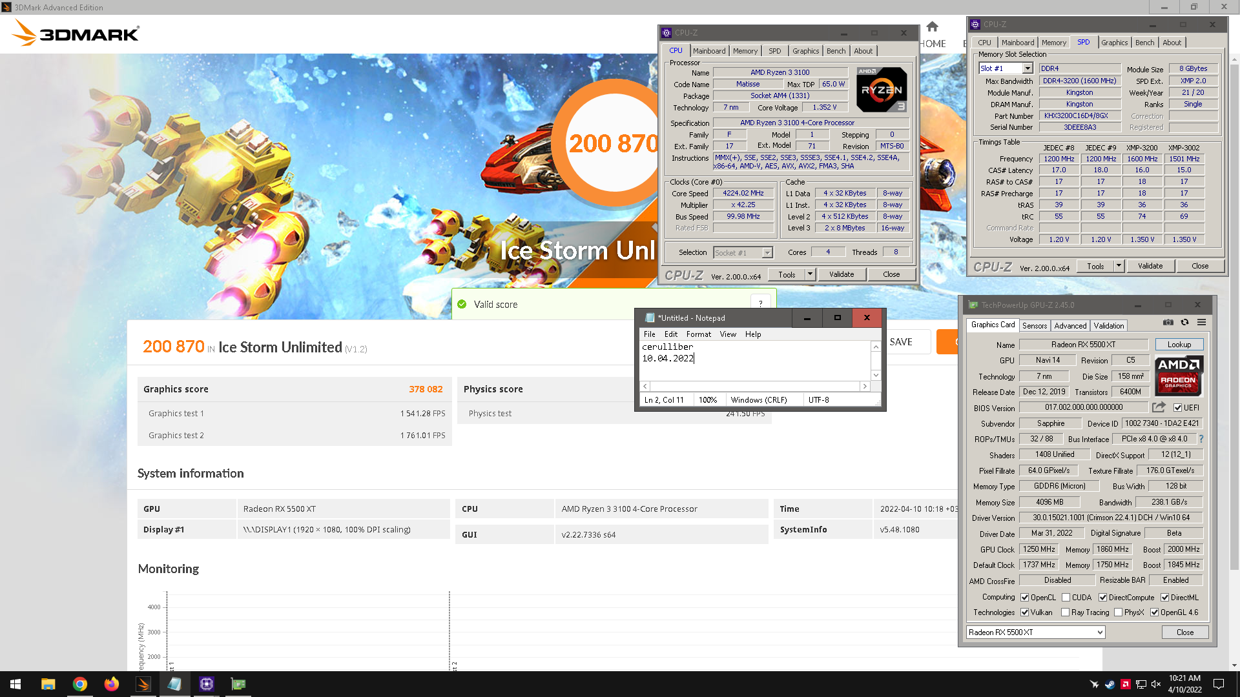Screen dimensions: 1240x697
Task: Switch to Notepad taskbar icon
Action: click(x=174, y=684)
